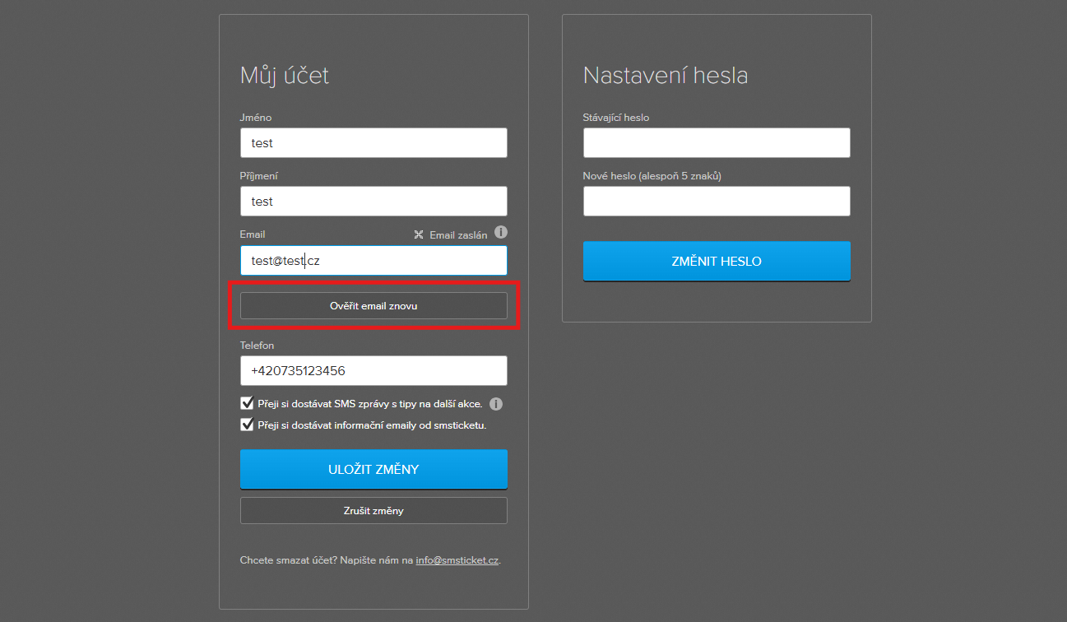Click into the Příjmení text field
The height and width of the screenshot is (622, 1067).
(373, 201)
